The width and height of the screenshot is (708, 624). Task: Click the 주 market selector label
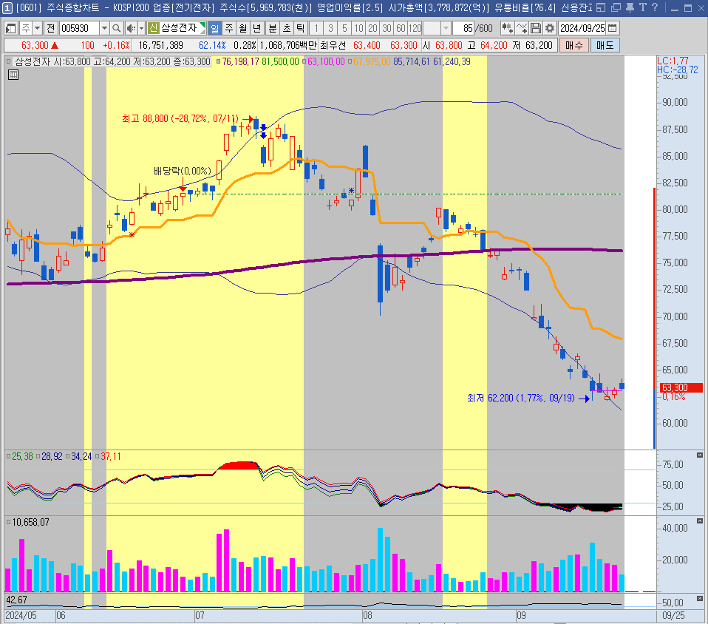pos(26,29)
